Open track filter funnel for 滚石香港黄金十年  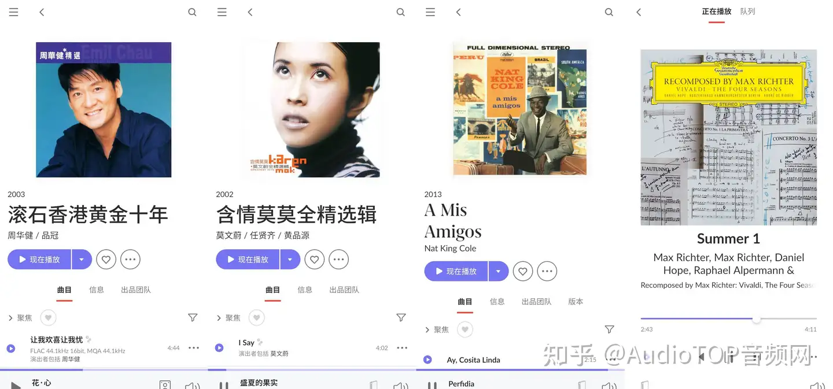(193, 318)
